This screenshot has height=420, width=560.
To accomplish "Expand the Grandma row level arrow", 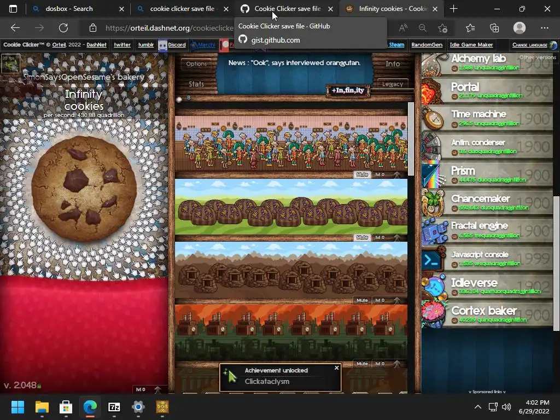I will click(x=397, y=174).
